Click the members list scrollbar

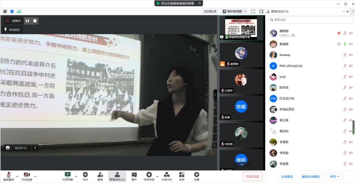(353, 127)
